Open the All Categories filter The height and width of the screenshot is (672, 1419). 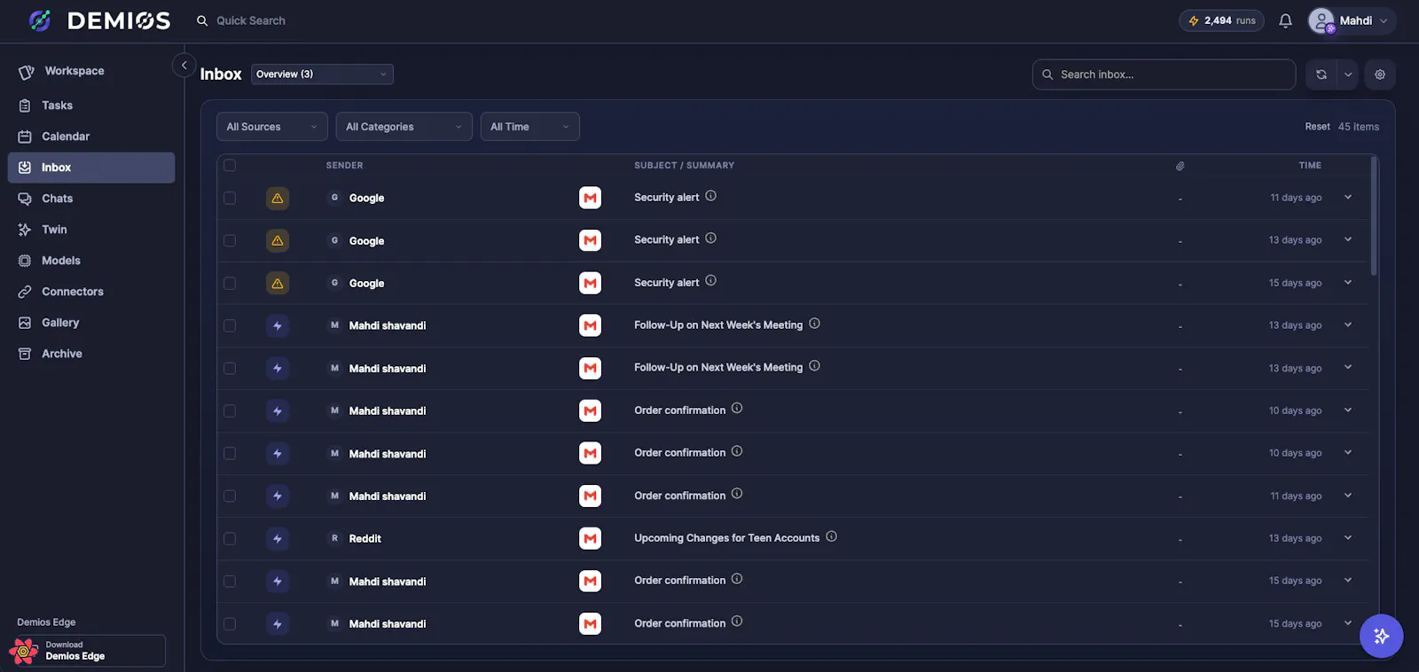click(404, 127)
